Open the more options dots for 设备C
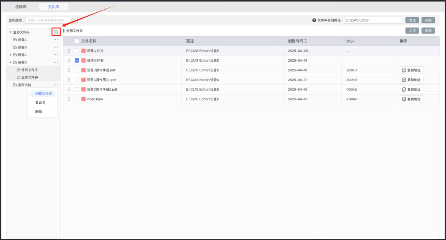Image resolution: width=446 pixels, height=240 pixels. [56, 55]
